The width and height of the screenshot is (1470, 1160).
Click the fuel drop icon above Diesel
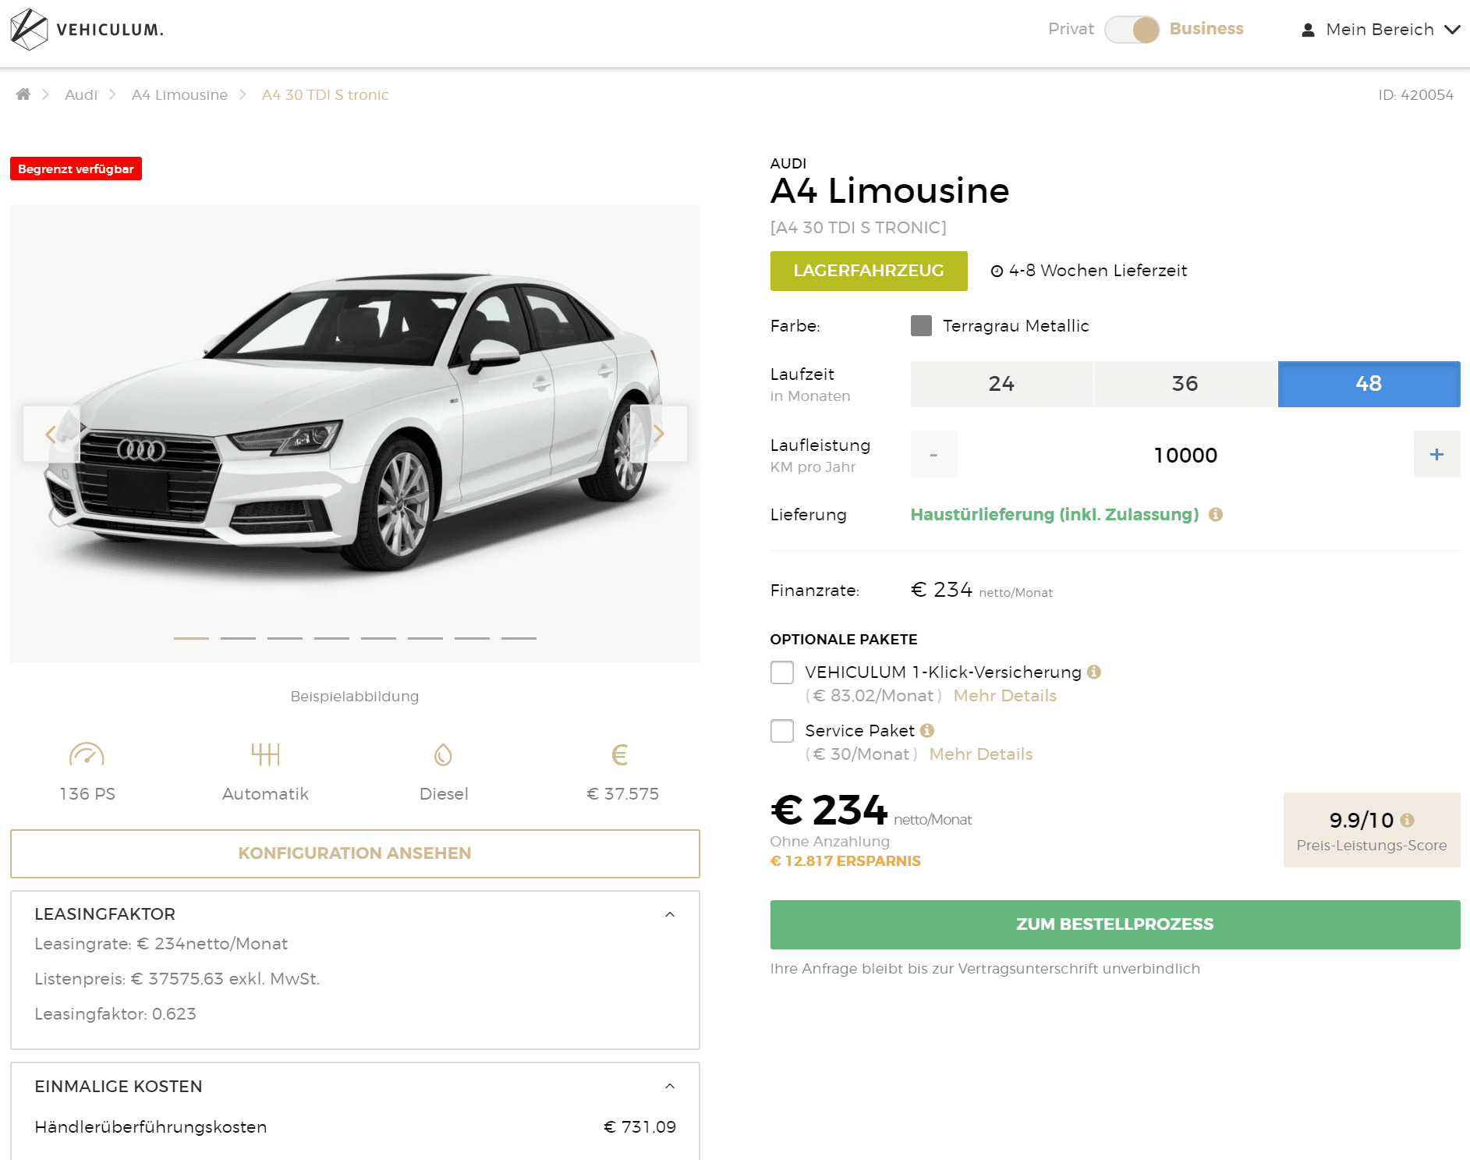click(443, 754)
